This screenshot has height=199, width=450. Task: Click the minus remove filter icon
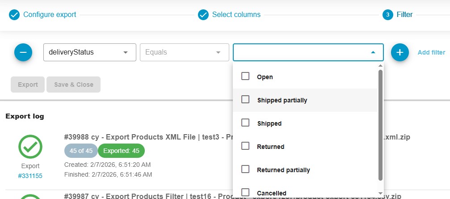(x=23, y=52)
